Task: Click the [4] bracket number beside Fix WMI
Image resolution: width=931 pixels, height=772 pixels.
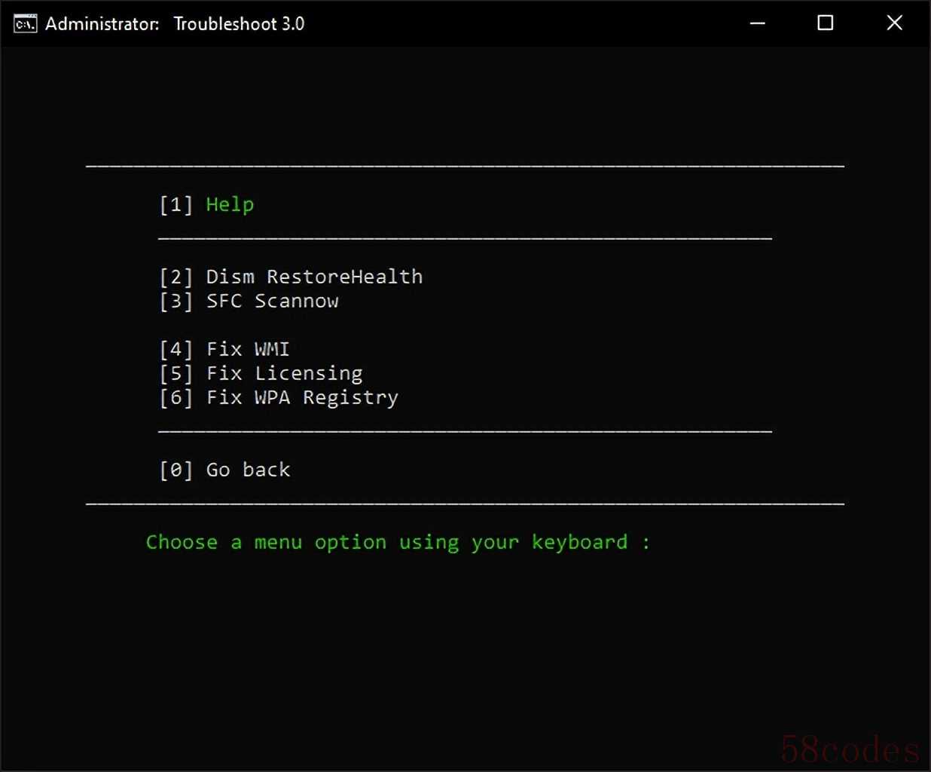Action: pos(176,350)
